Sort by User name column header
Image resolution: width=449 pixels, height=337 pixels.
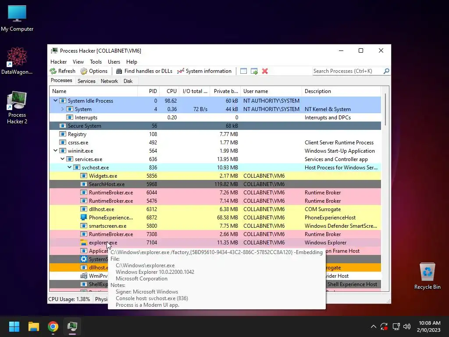pos(271,91)
